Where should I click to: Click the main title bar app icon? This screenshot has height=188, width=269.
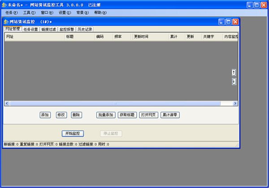4,5
